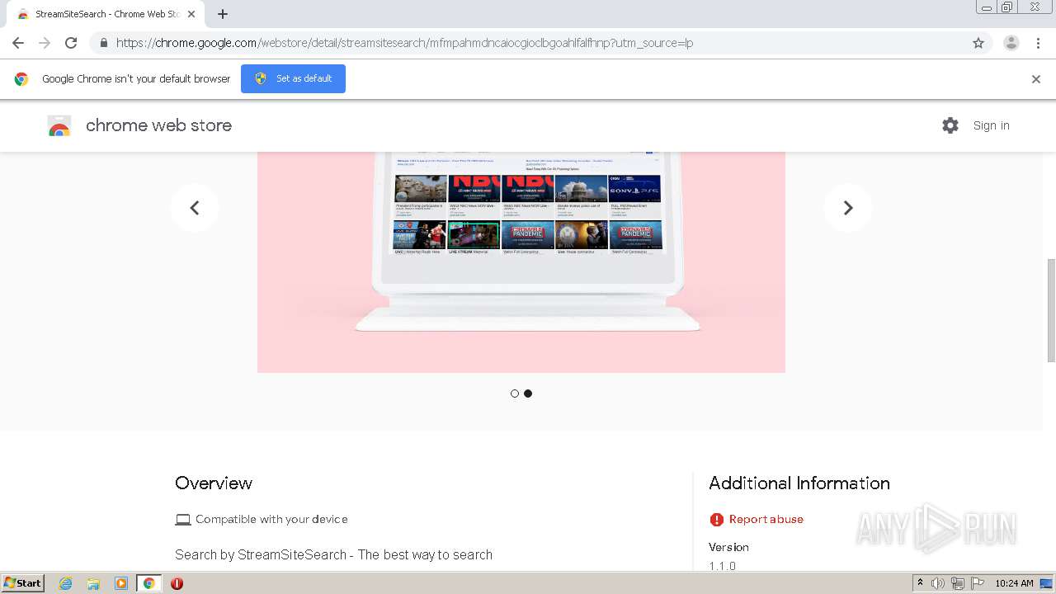This screenshot has height=594, width=1056.
Task: Click the Version label
Action: [x=728, y=547]
